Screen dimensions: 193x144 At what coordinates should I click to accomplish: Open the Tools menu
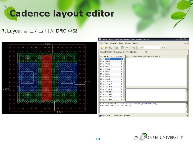pyautogui.click(x=121, y=43)
